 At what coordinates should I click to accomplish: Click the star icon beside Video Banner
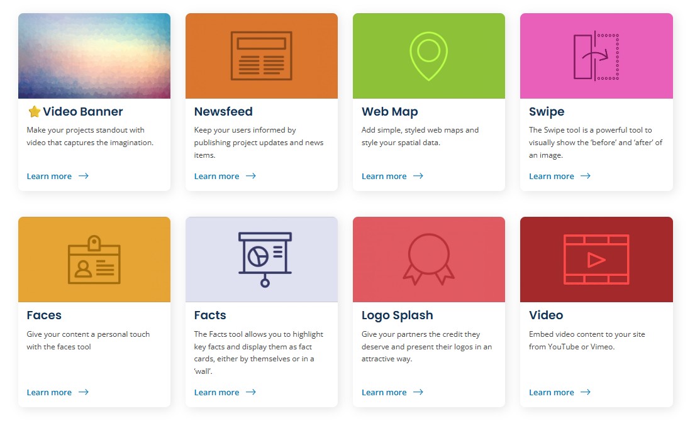35,111
